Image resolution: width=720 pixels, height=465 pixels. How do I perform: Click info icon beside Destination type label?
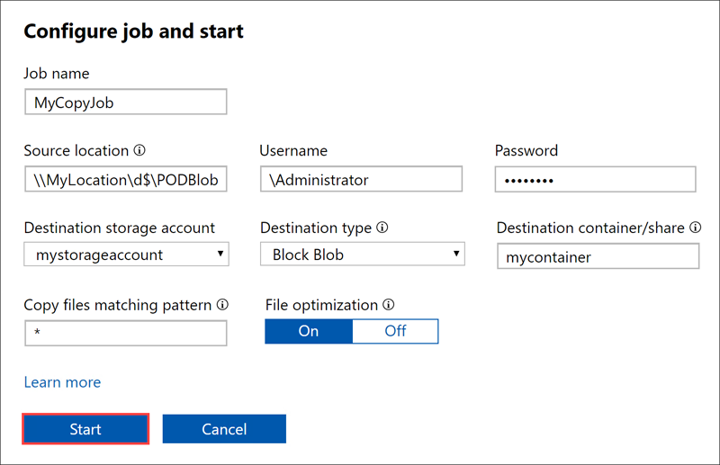point(382,228)
